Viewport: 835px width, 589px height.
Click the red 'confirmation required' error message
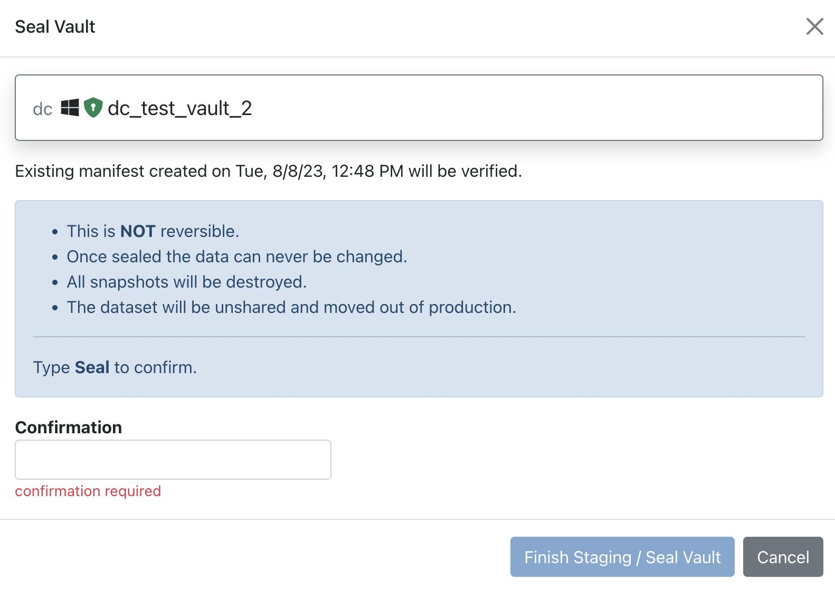(88, 491)
